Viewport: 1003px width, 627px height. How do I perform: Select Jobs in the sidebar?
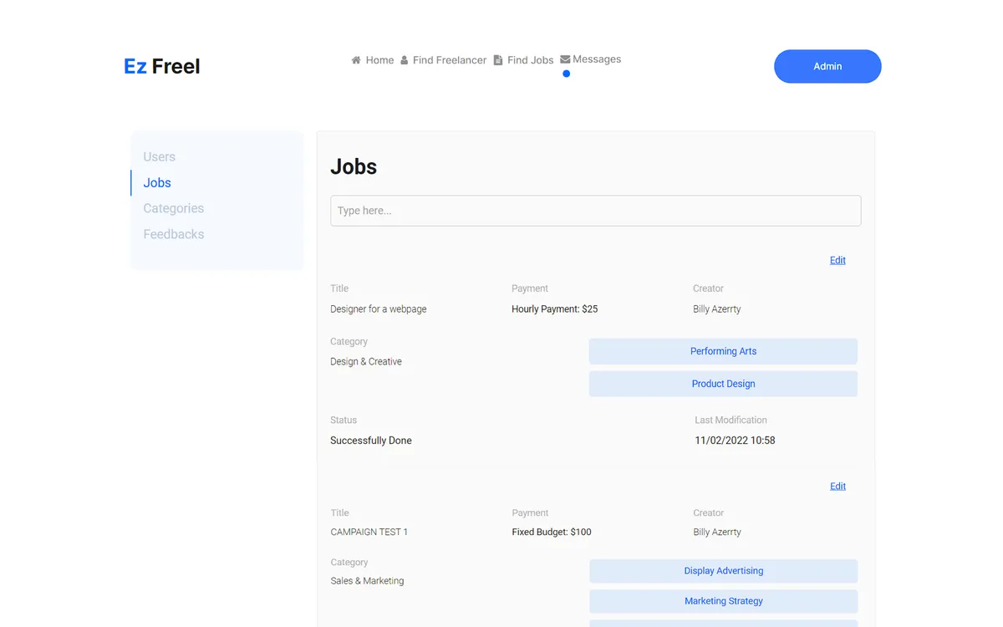point(157,182)
